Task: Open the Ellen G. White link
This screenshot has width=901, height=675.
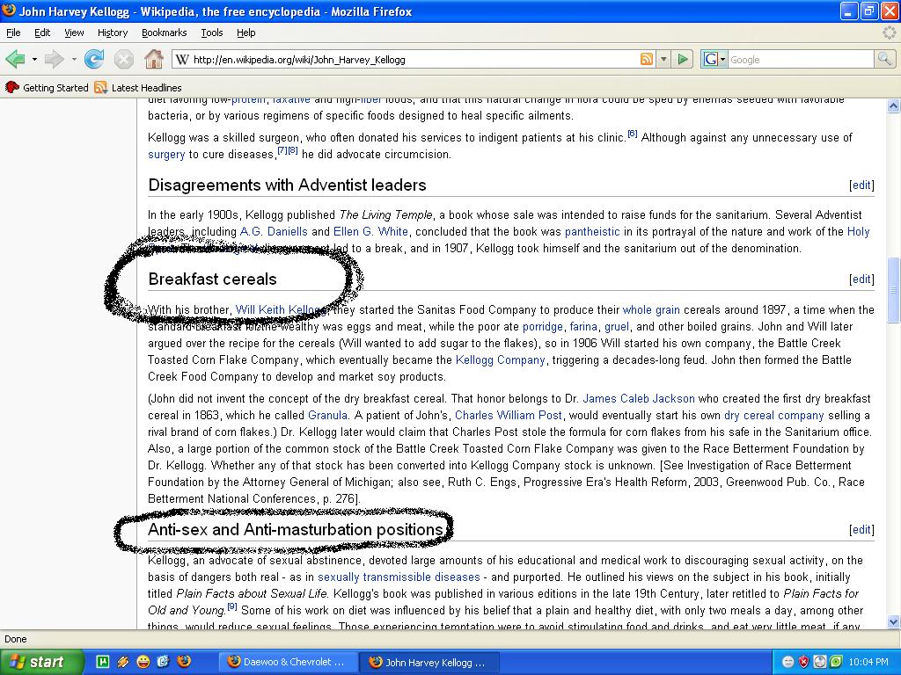Action: [370, 231]
